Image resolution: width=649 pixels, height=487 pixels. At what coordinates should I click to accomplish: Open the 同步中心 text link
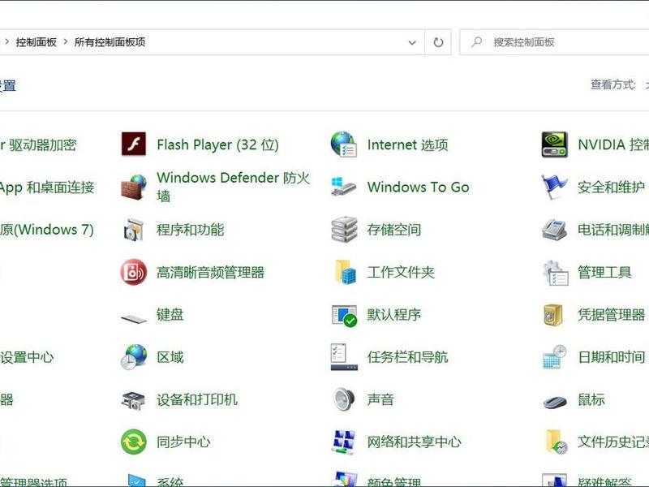click(x=183, y=442)
